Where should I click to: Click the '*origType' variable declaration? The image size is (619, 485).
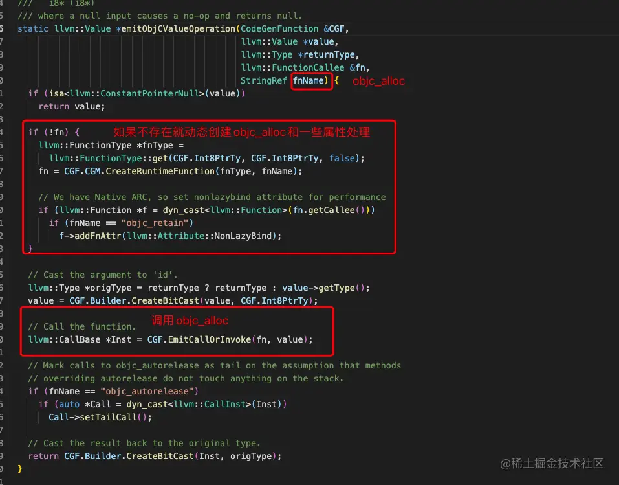coord(108,288)
